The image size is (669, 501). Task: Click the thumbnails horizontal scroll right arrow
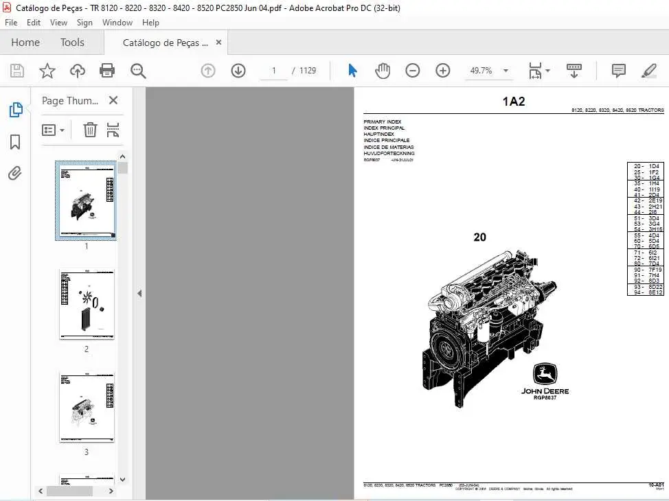click(111, 491)
